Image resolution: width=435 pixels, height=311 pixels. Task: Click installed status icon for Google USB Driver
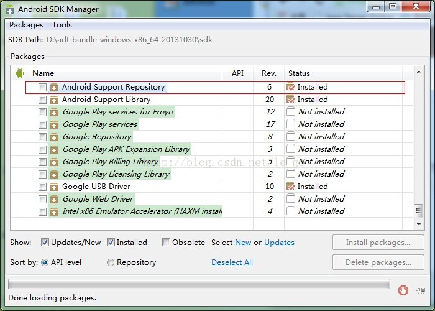(x=290, y=187)
